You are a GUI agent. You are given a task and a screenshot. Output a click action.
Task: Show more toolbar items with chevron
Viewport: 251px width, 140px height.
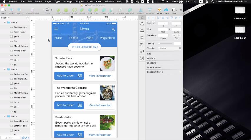coord(181,10)
